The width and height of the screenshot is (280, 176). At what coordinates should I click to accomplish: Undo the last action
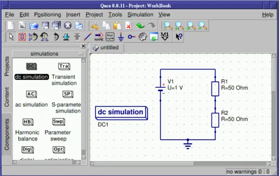[x=140, y=26]
